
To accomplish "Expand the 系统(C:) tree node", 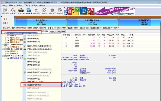I will [6, 51].
